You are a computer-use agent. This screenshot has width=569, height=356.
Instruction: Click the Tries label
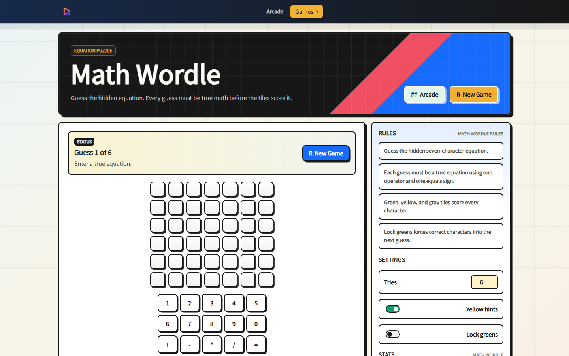pyautogui.click(x=390, y=282)
